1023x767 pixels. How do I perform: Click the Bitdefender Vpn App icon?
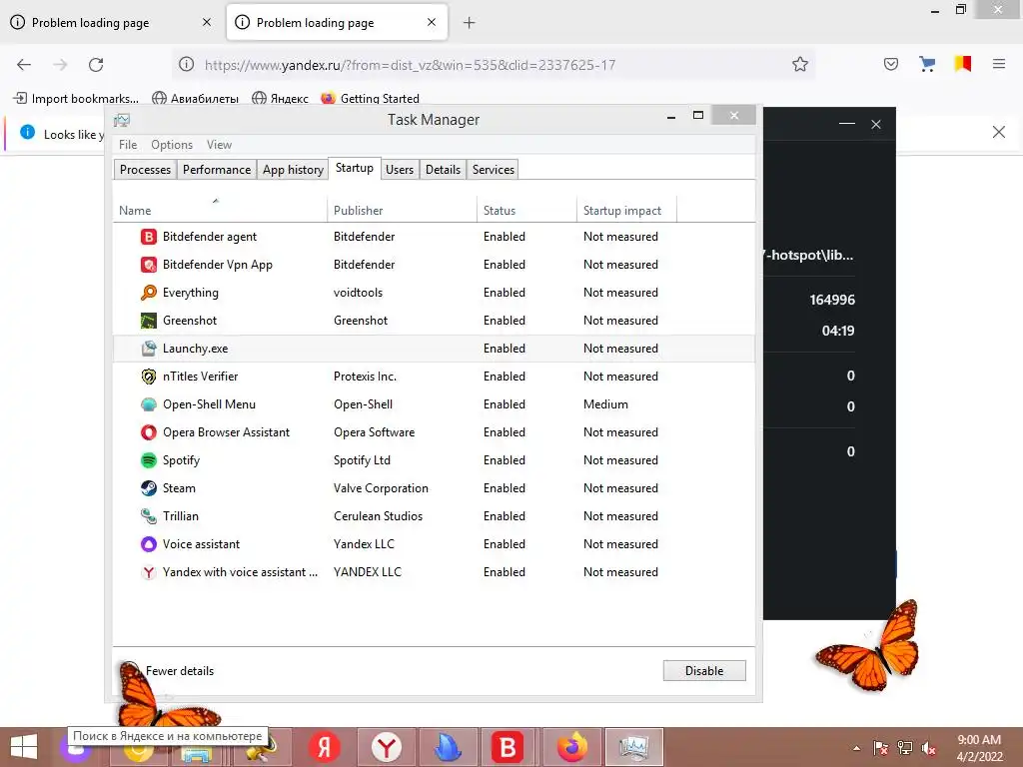tap(149, 265)
